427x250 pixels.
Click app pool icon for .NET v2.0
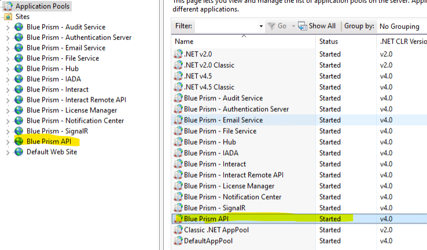click(178, 54)
